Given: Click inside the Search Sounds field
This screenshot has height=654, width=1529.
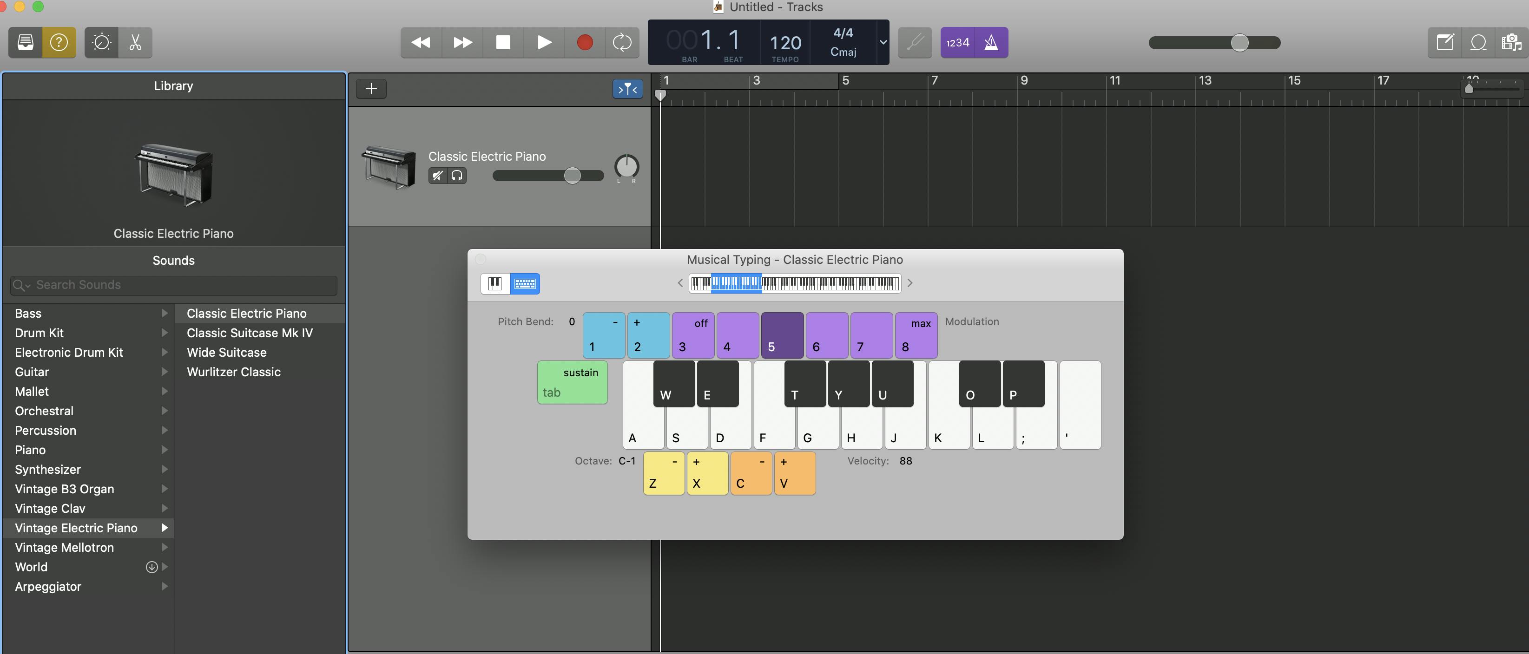Looking at the screenshot, I should [173, 285].
